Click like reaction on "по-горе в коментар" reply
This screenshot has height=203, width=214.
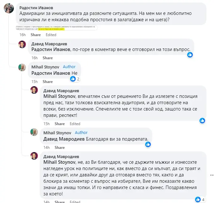[x=190, y=54]
